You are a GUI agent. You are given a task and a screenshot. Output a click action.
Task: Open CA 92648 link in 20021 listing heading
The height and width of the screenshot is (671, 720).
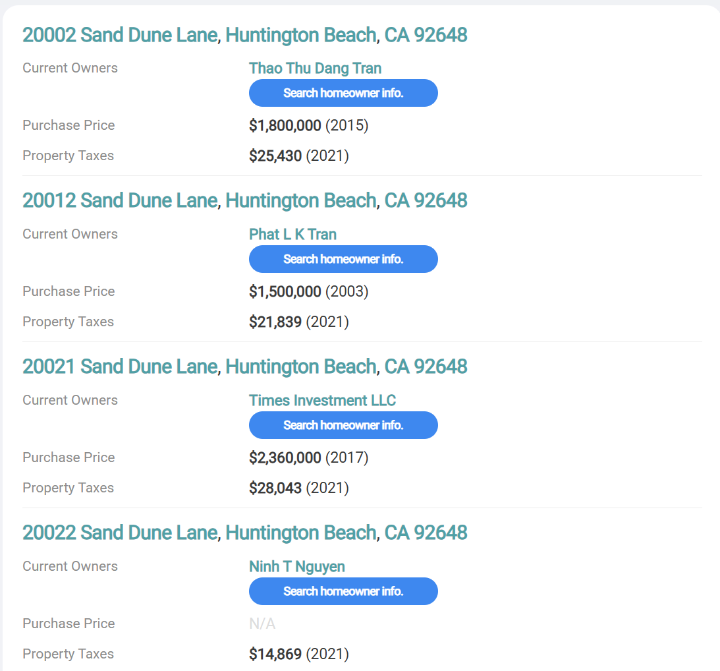[426, 367]
